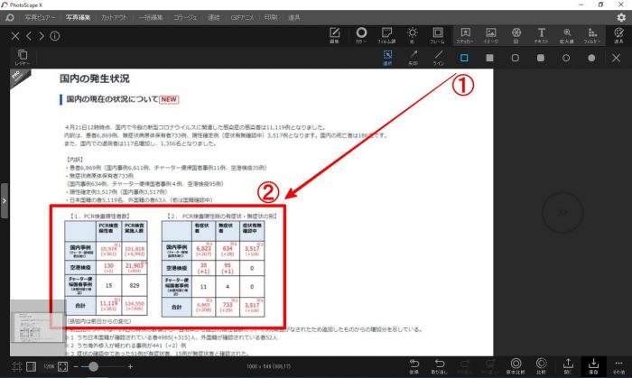The image size is (632, 378).
Task: Click the 取り消し undo button
Action: coord(440,366)
